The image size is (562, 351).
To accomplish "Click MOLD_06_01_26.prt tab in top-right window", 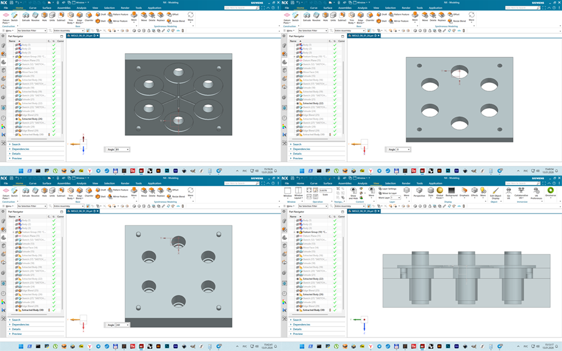I will (x=363, y=36).
